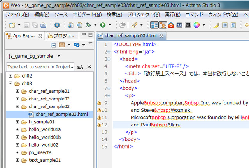The height and width of the screenshot is (168, 249).
Task: Fold the body tag on line 7
Action: 109,88
